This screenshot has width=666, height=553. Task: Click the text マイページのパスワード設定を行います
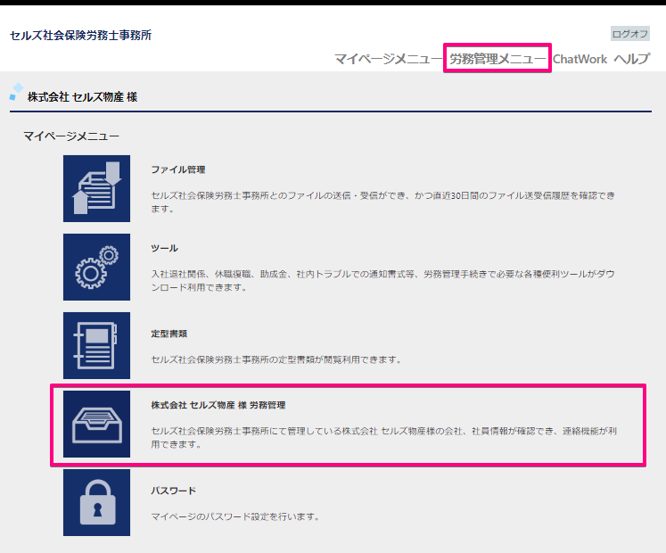coord(235,516)
